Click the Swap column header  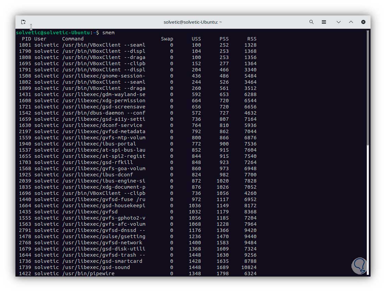(167, 39)
